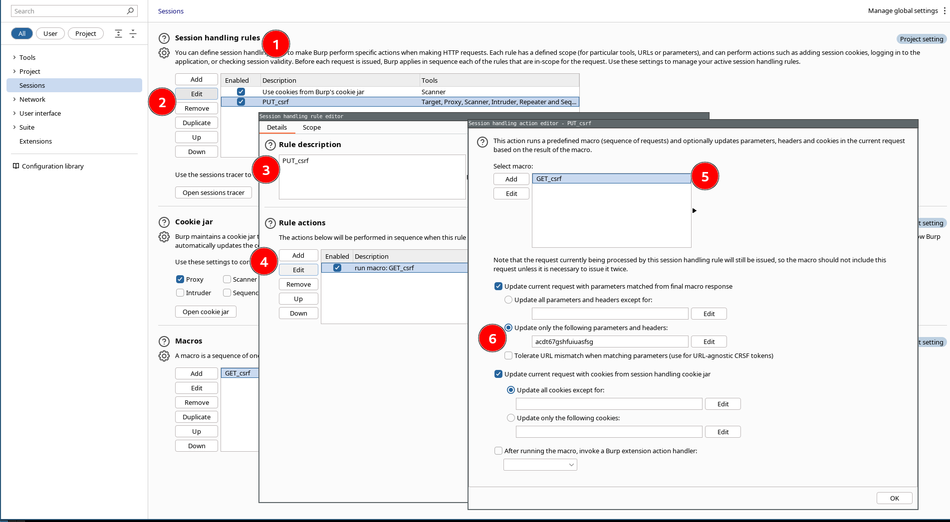950x522 pixels.
Task: Select 'run macro: GET_csrf' action row
Action: (395, 268)
